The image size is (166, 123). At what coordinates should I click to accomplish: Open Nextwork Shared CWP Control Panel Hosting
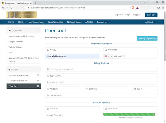click(x=24, y=60)
